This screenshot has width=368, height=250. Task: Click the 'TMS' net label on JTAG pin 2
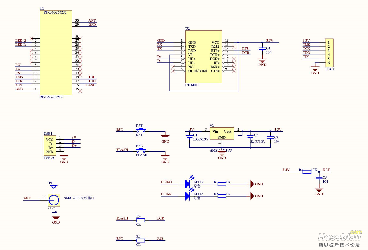point(306,45)
